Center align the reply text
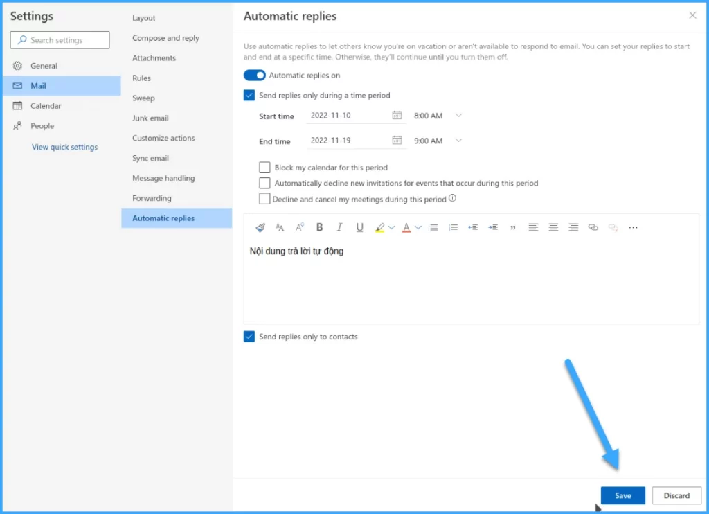The width and height of the screenshot is (709, 514). 553,227
